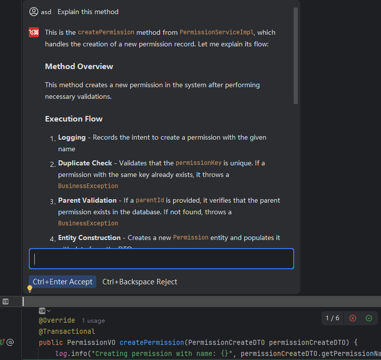
Task: Click the 1 usage inlay hint
Action: pyautogui.click(x=93, y=321)
